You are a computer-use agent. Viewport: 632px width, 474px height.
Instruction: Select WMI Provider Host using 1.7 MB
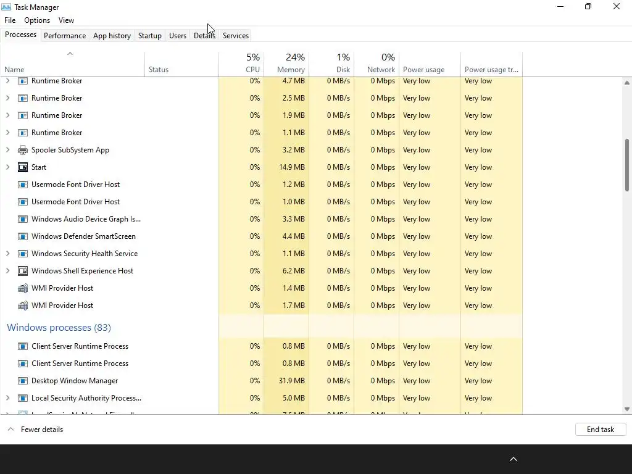click(261, 306)
